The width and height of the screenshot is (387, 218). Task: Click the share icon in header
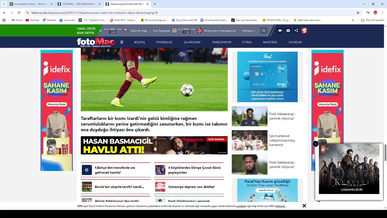(296, 31)
